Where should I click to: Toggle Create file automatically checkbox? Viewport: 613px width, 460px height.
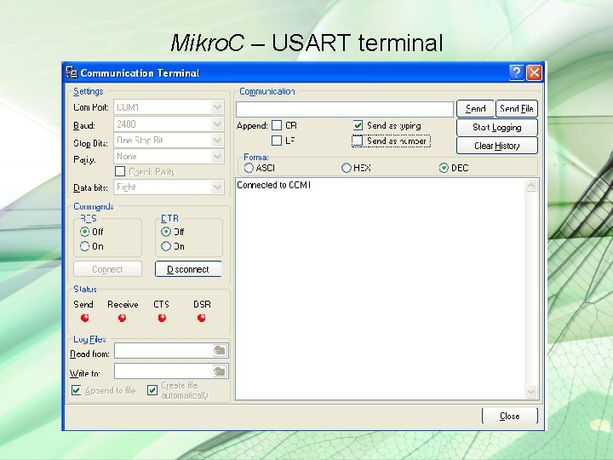point(152,390)
